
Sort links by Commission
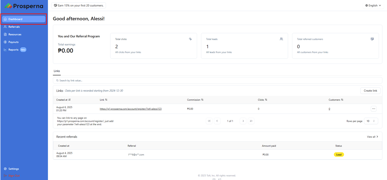pyautogui.click(x=195, y=100)
